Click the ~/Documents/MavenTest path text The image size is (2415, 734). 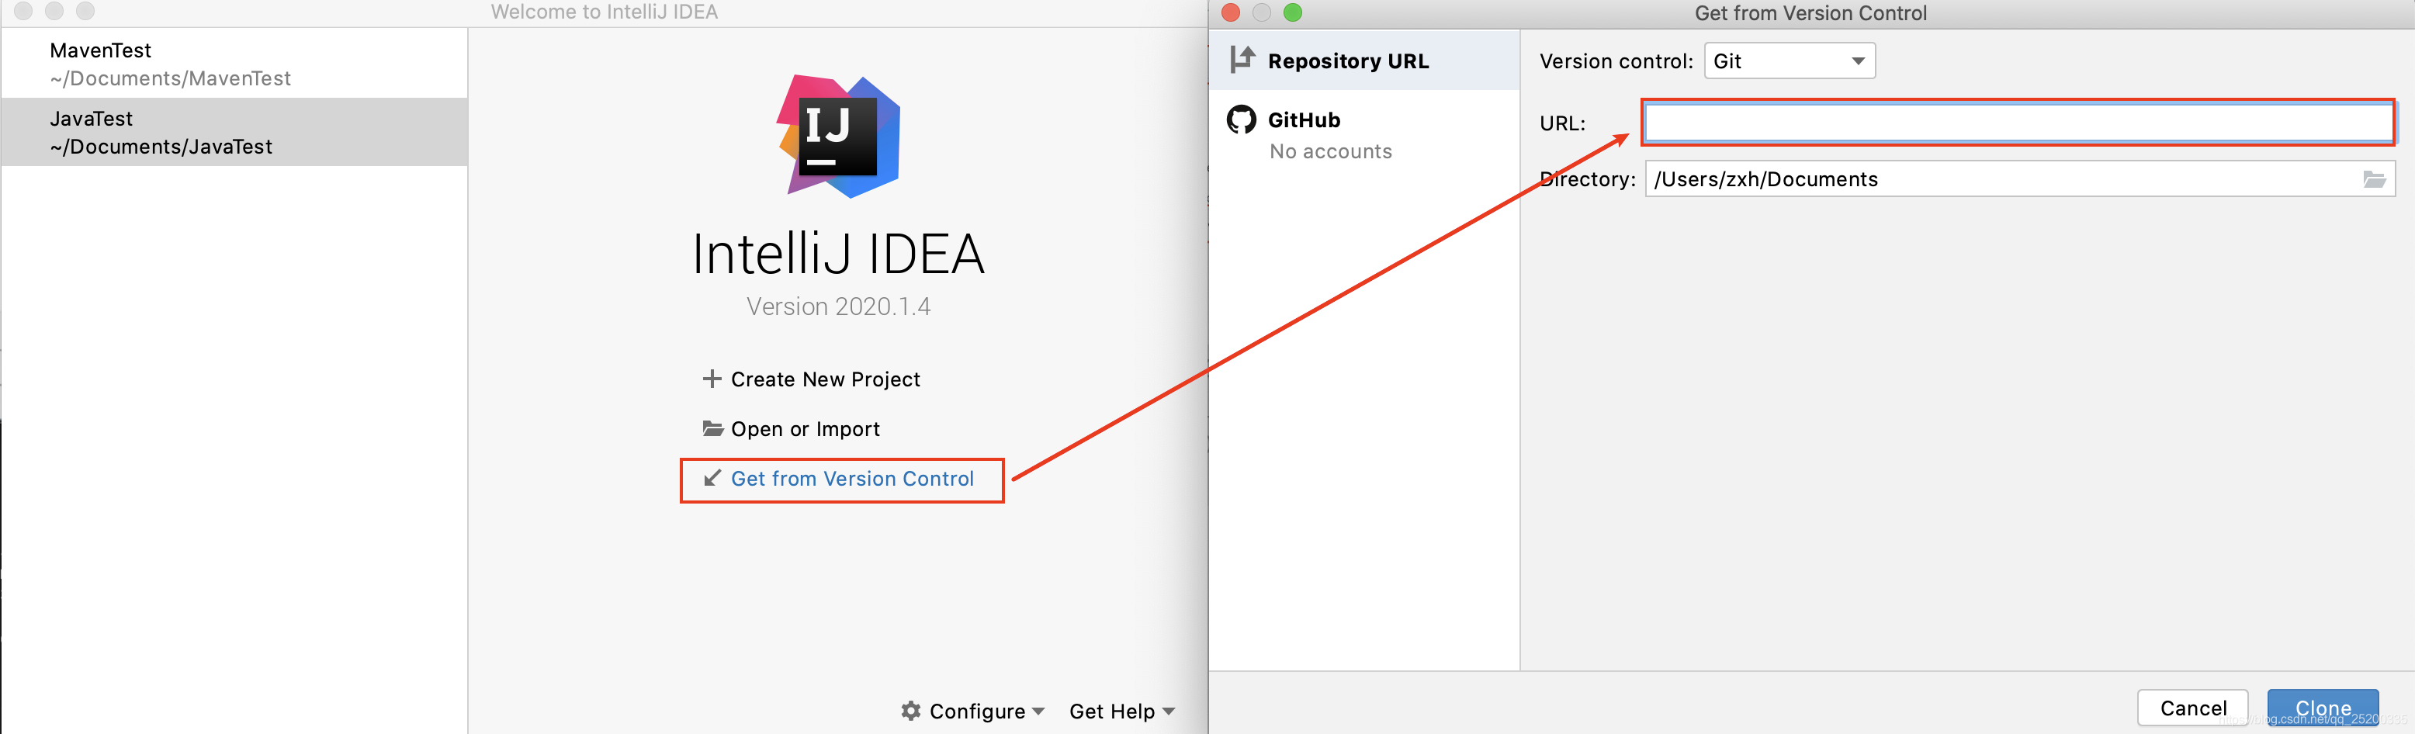pos(171,78)
